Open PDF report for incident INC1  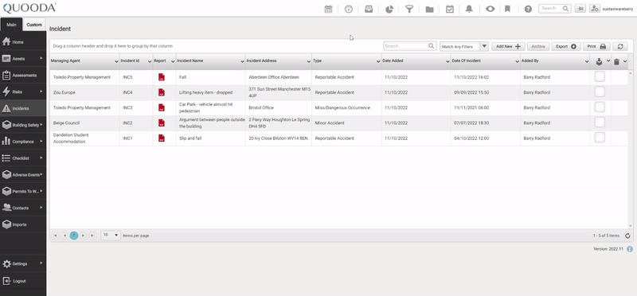tap(162, 138)
